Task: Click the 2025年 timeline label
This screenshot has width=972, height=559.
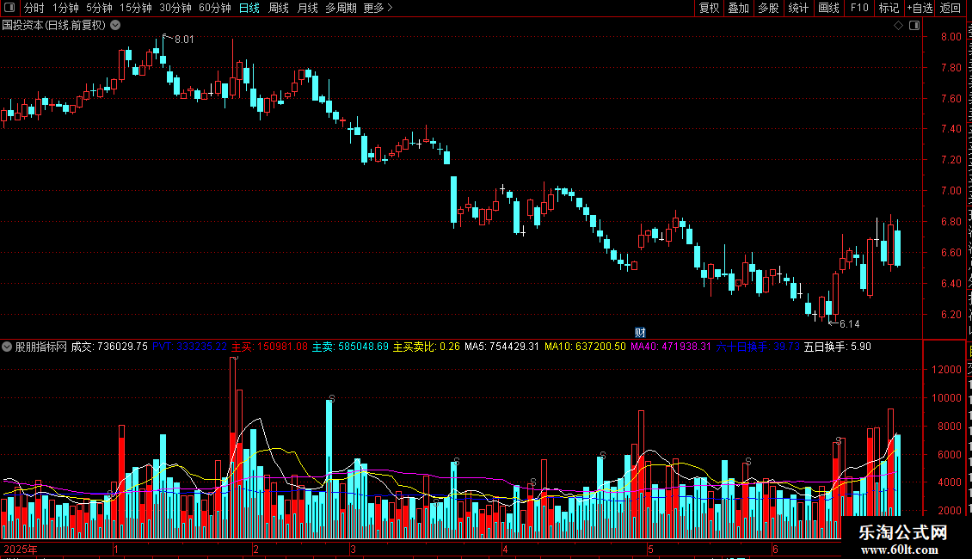Action: click(x=21, y=549)
